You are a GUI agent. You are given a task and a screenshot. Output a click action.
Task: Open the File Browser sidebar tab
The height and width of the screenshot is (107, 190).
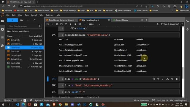coord(2,21)
